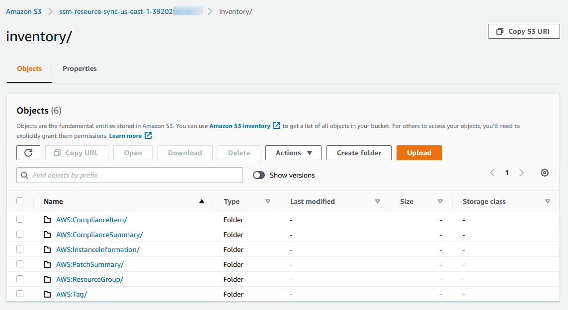The height and width of the screenshot is (310, 568).
Task: Check the box for AWS:PatchSummary/
Action: coord(20,264)
